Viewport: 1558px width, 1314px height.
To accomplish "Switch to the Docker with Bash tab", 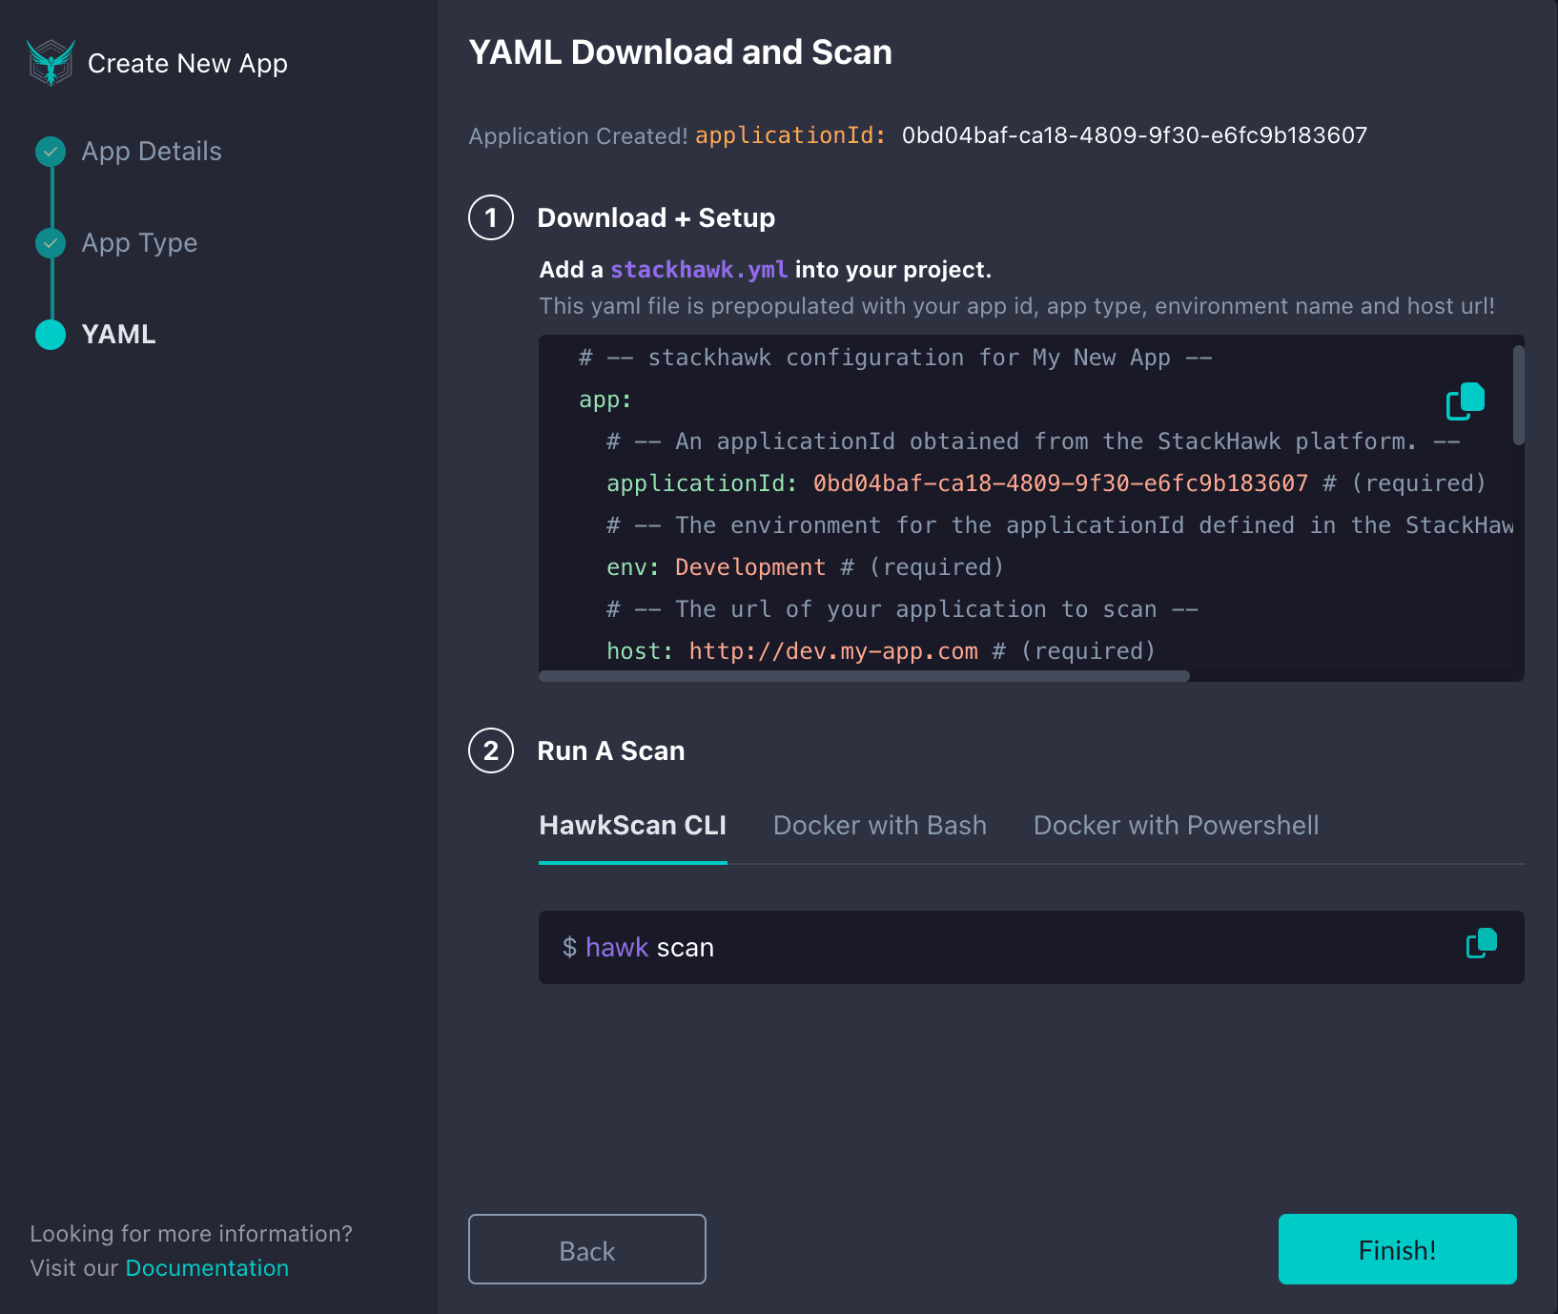I will pos(880,826).
